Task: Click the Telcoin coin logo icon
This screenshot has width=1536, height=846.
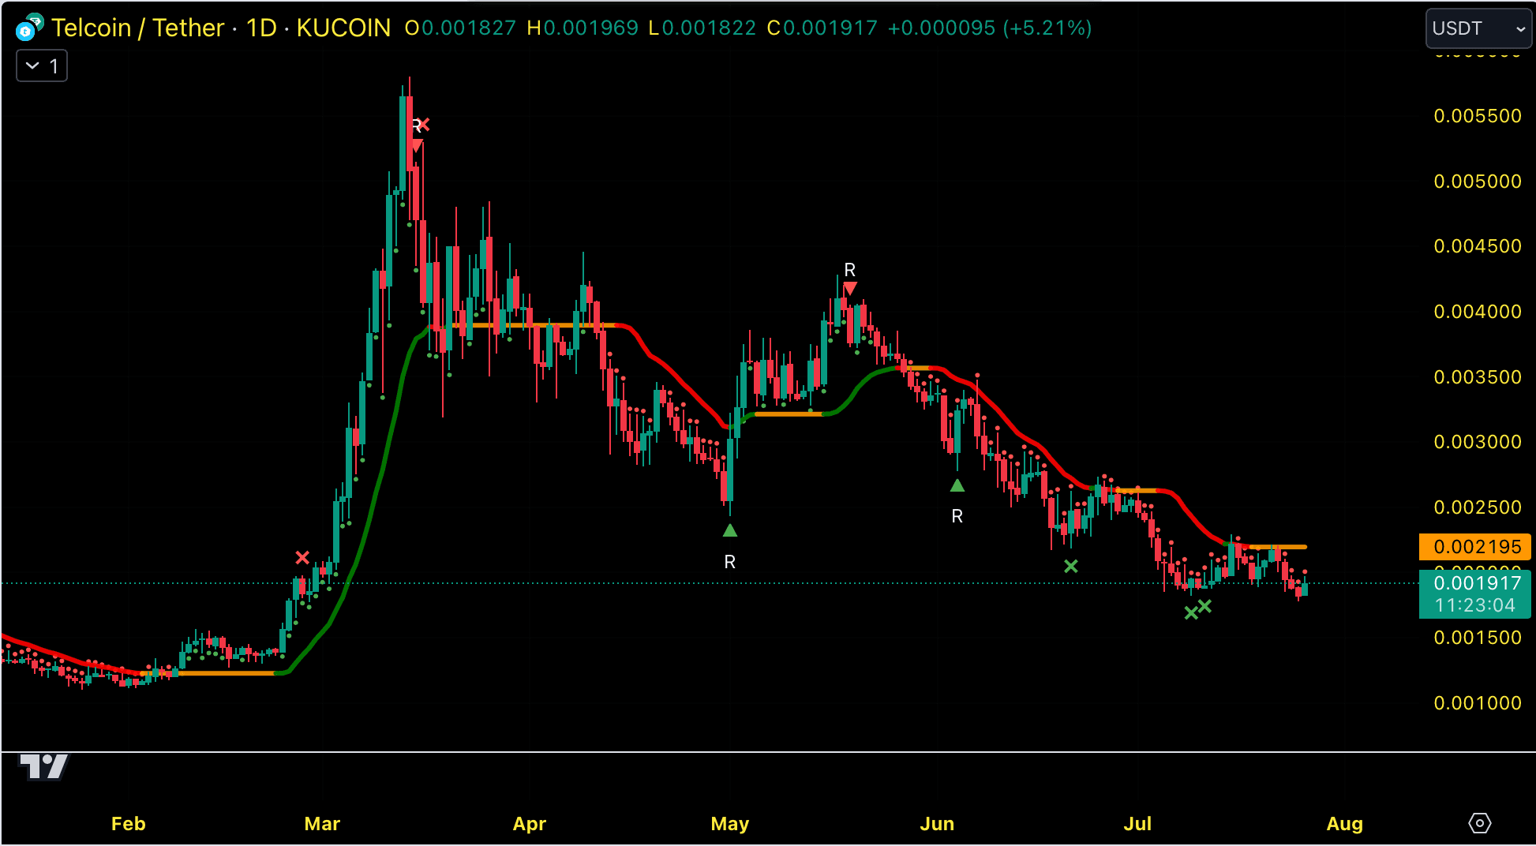Action: 29,28
